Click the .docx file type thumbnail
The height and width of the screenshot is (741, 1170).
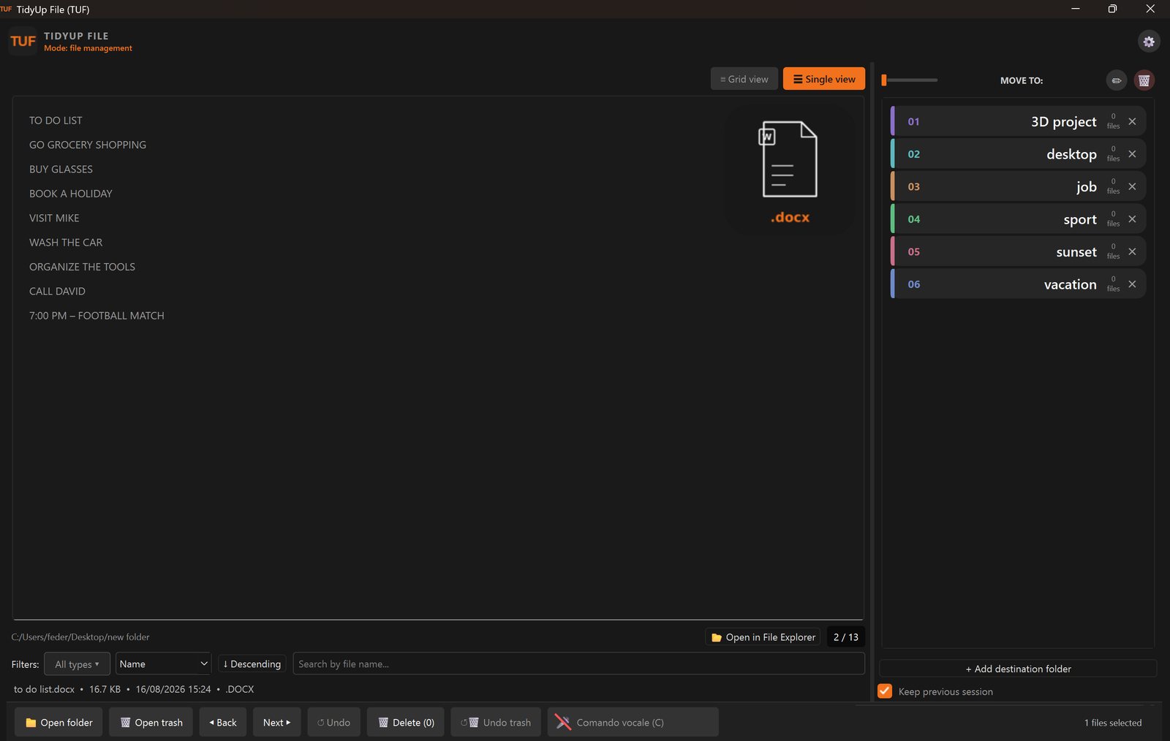[x=790, y=172]
